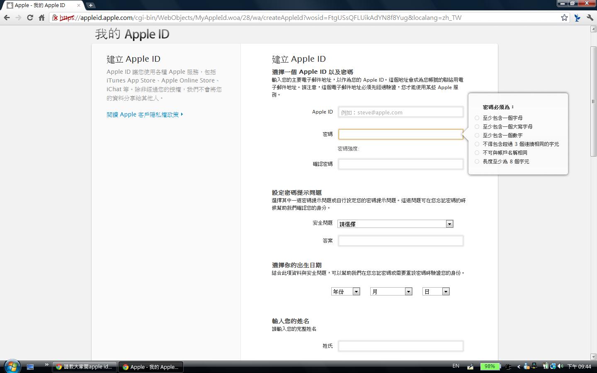Open the tablet pen input icon in taskbar

(x=470, y=366)
